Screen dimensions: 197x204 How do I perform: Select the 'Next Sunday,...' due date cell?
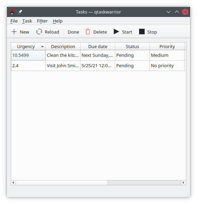(97, 55)
